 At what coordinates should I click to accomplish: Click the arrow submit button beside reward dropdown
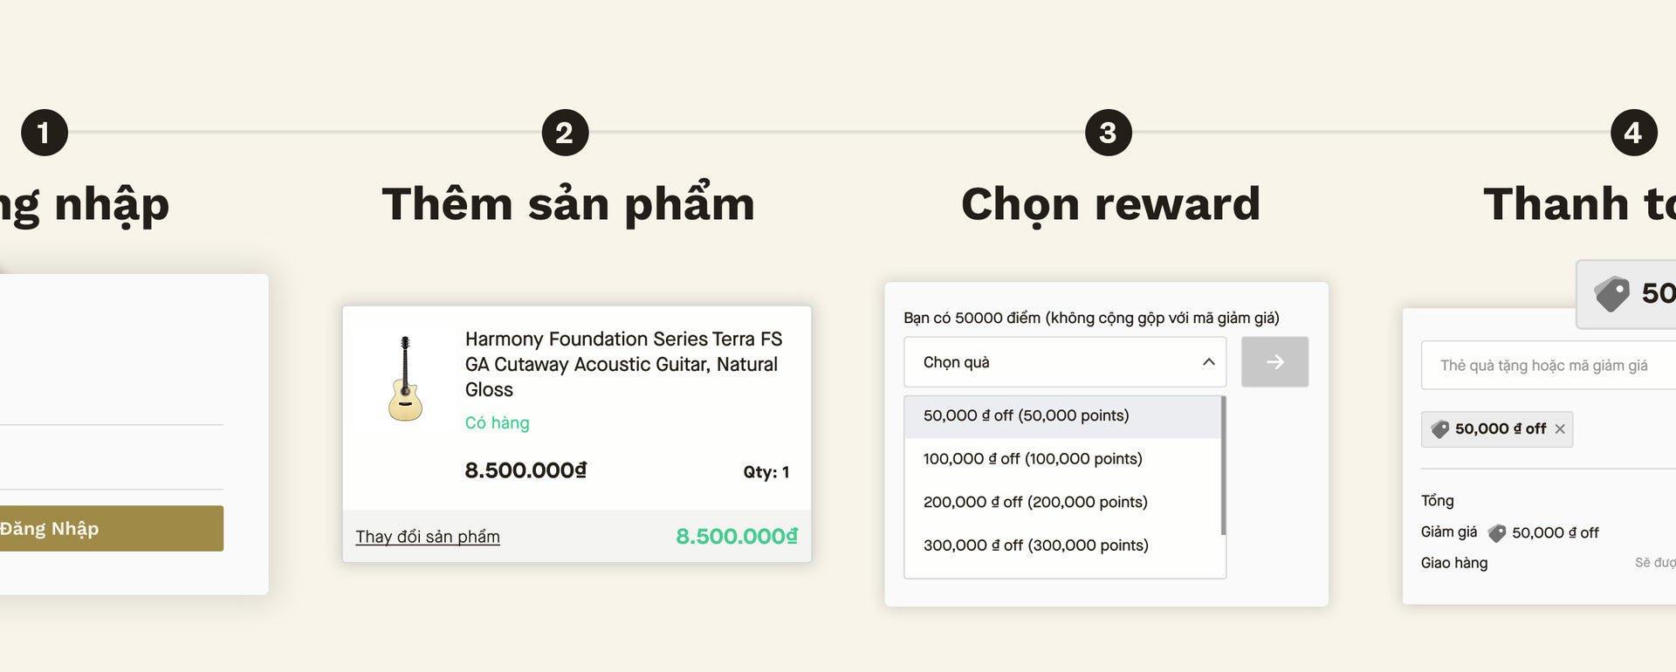pos(1274,362)
